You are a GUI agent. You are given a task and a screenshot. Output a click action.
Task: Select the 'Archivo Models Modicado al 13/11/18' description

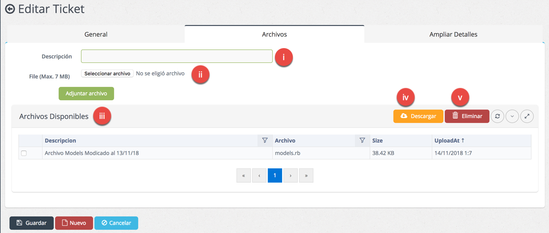point(92,153)
